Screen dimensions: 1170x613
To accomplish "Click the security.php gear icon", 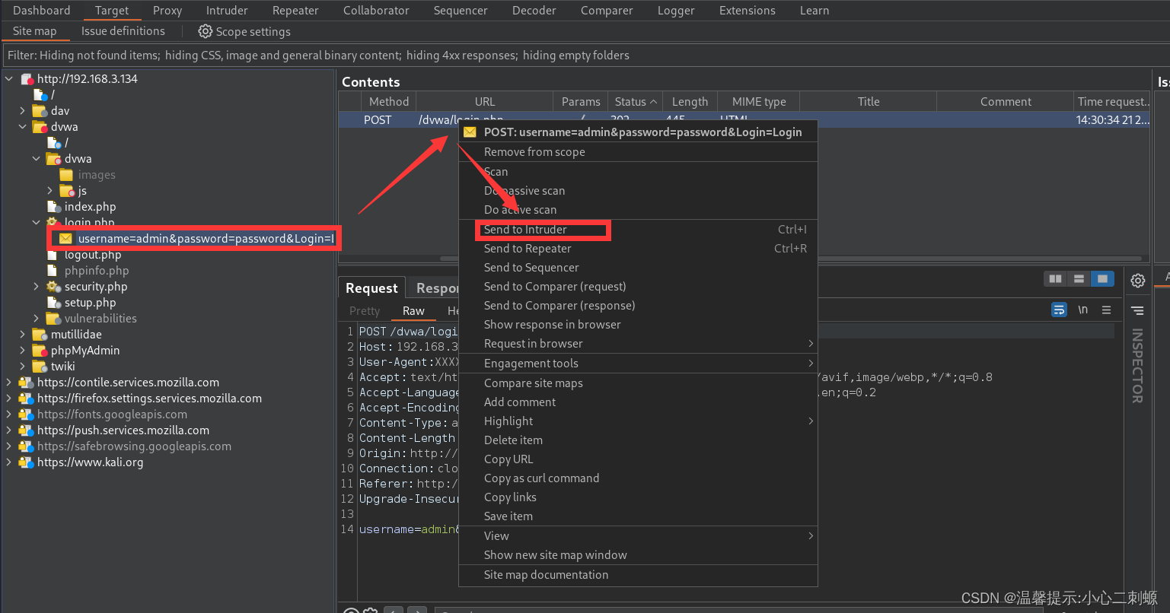I will (x=53, y=287).
